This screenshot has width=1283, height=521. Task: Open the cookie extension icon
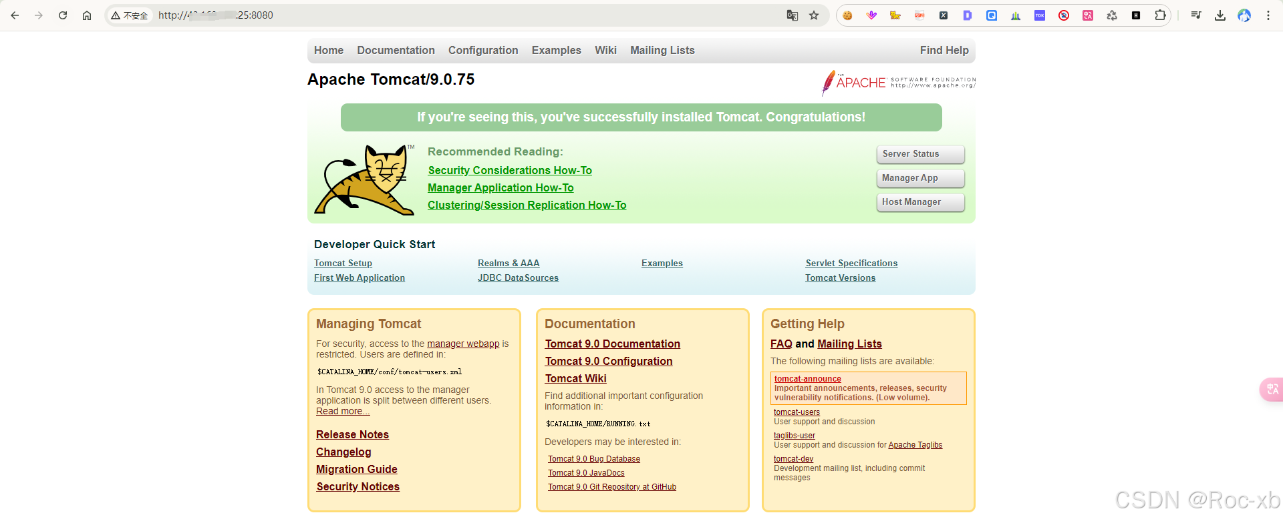[x=847, y=15]
